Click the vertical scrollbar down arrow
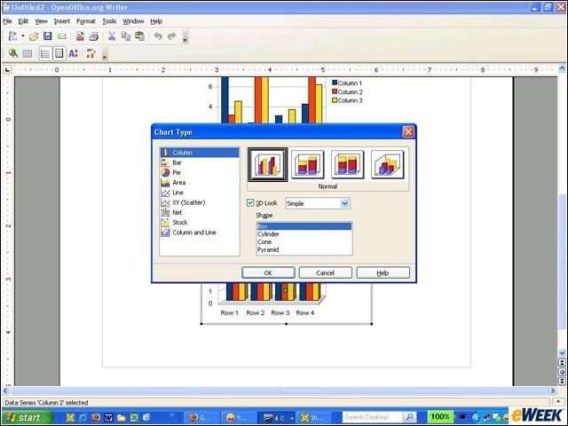Screen dimensions: 568x426 (x=562, y=352)
